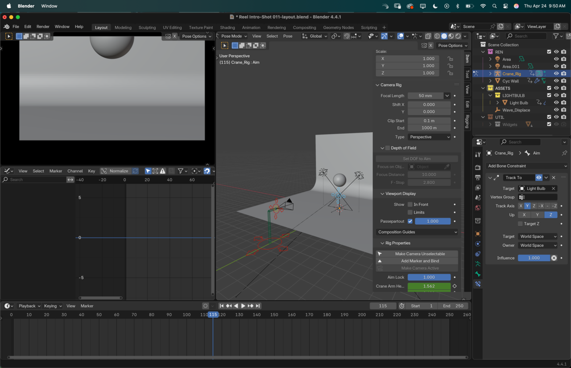Adjust the Aim Lock slider

click(x=429, y=277)
